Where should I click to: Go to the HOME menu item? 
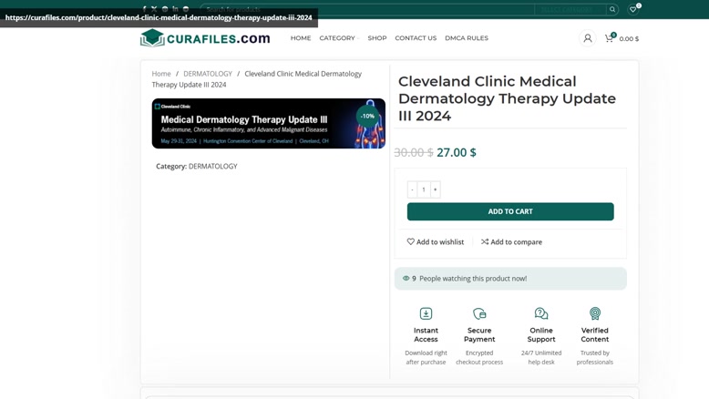(x=301, y=38)
